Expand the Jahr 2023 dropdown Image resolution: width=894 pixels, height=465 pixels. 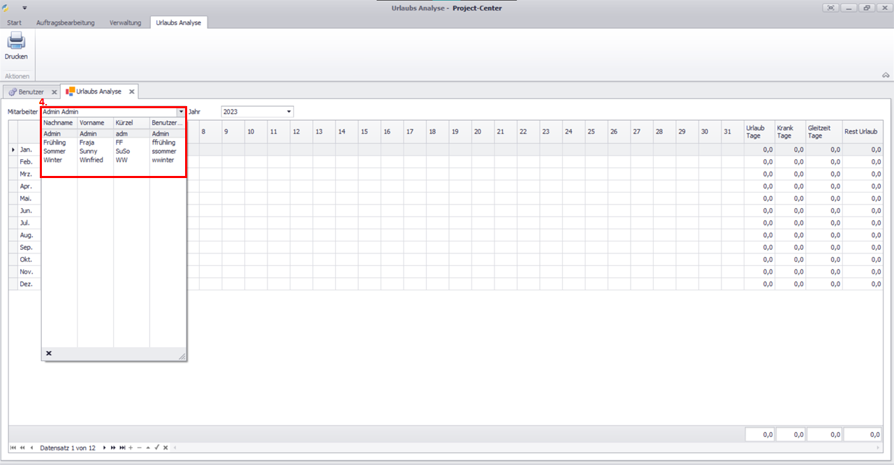(x=289, y=112)
